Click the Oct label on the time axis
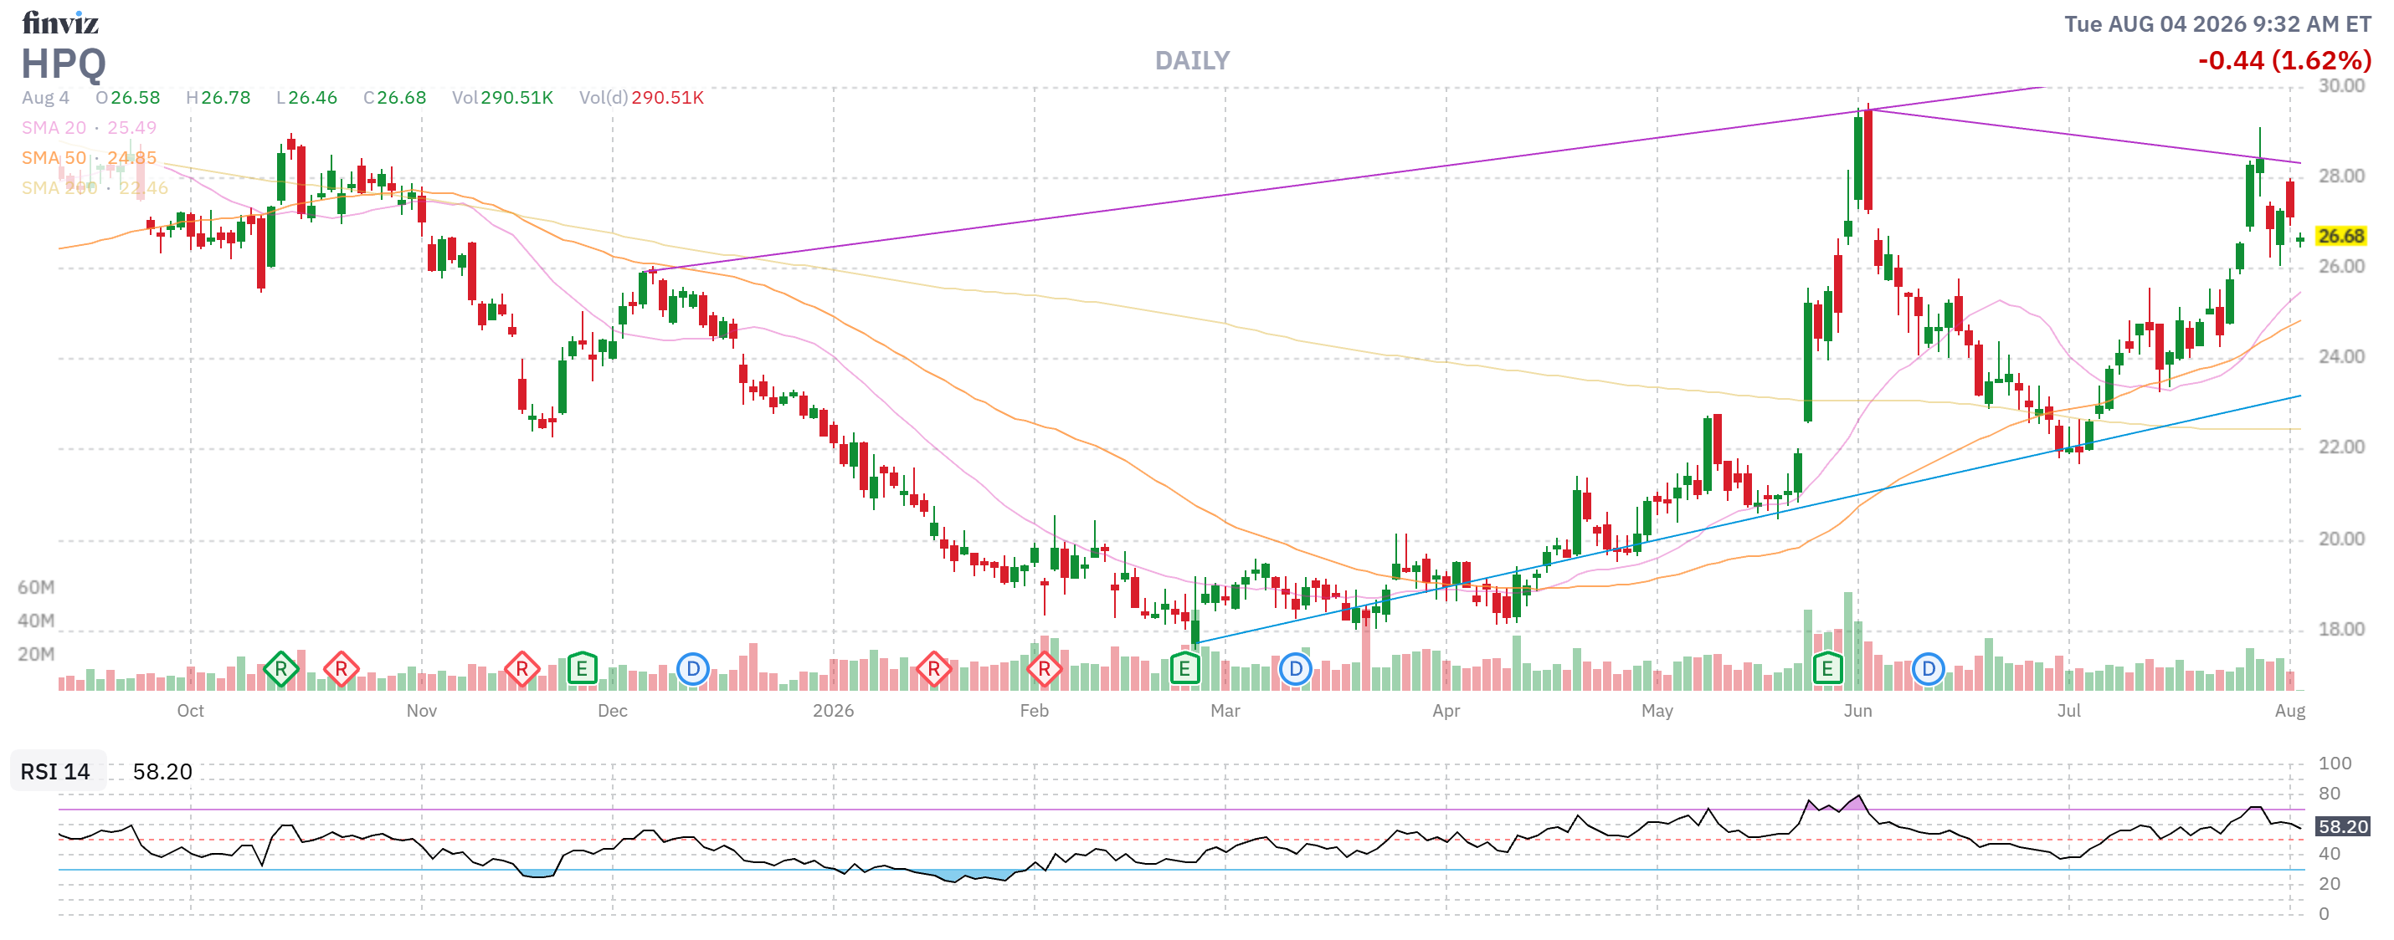This screenshot has height=940, width=2394. (191, 711)
